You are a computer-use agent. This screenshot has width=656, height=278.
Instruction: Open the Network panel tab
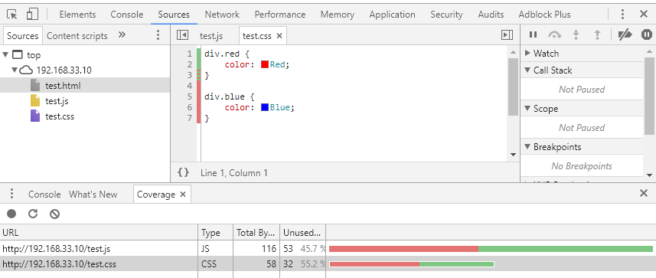pos(222,15)
